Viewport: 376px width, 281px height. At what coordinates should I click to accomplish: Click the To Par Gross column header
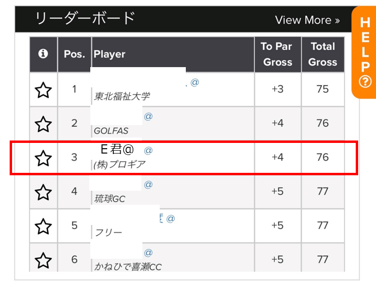(x=278, y=54)
